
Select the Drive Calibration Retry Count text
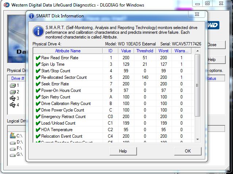66,103
